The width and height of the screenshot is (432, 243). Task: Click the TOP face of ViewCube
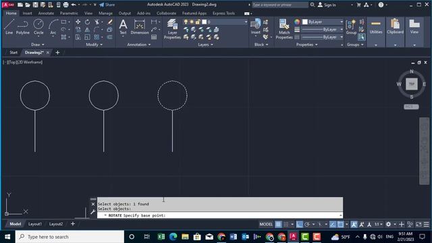[412, 84]
